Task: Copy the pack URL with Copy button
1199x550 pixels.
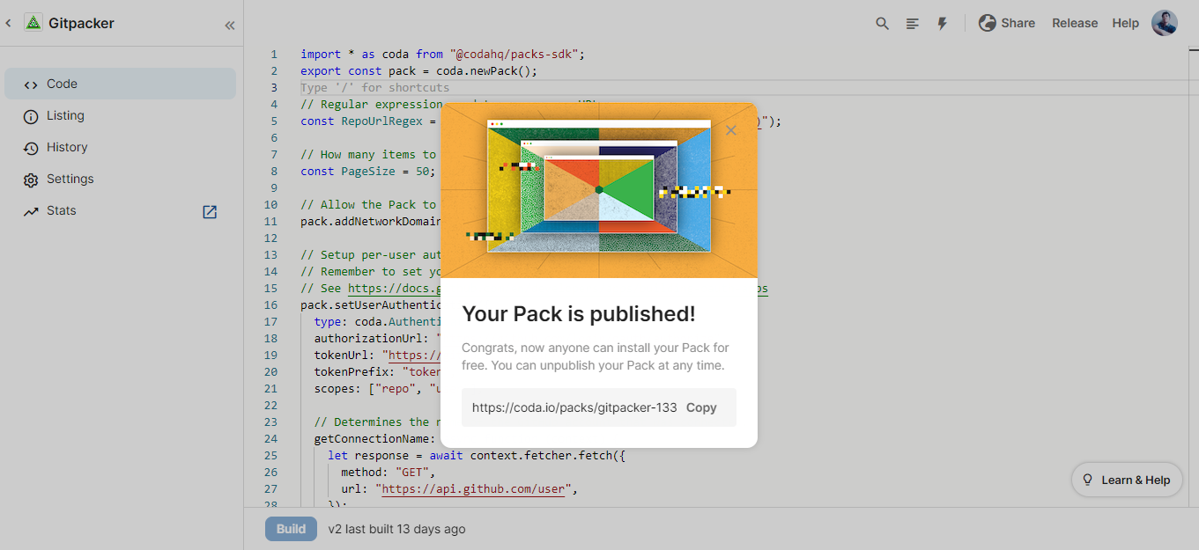Action: tap(701, 407)
